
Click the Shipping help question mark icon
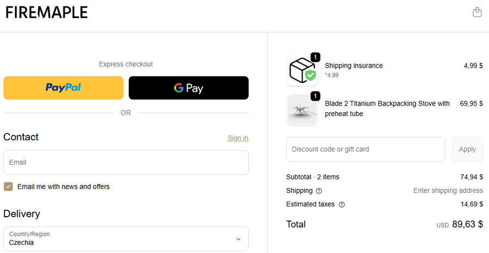[x=319, y=191]
